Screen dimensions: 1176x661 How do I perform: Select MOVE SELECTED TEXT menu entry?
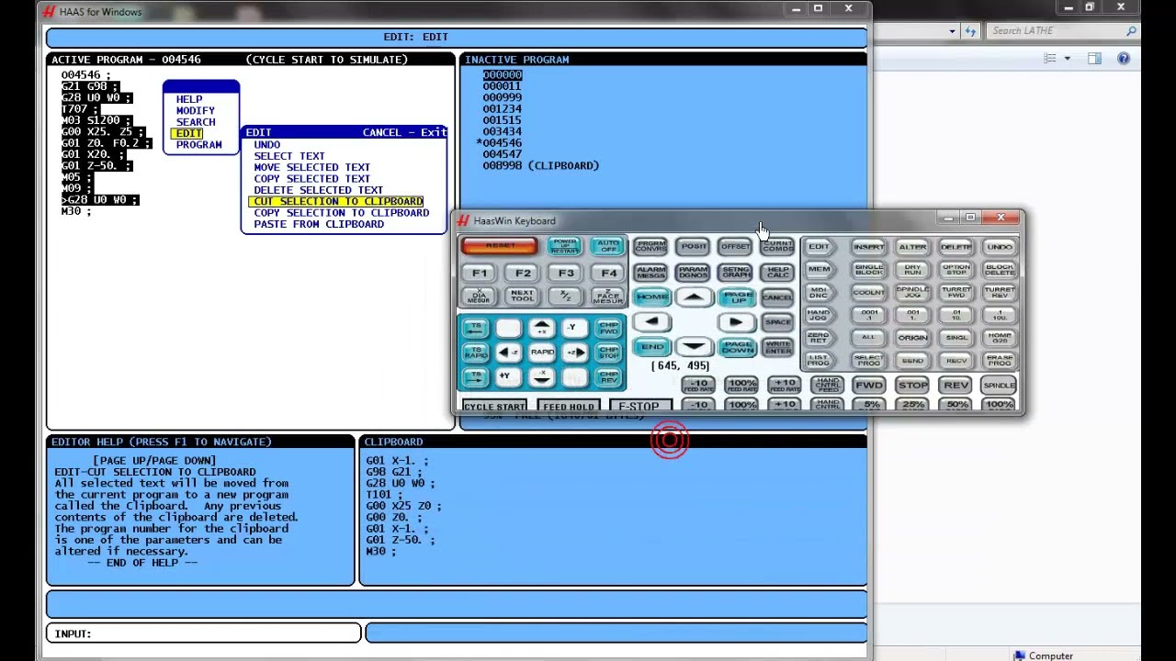coord(311,167)
